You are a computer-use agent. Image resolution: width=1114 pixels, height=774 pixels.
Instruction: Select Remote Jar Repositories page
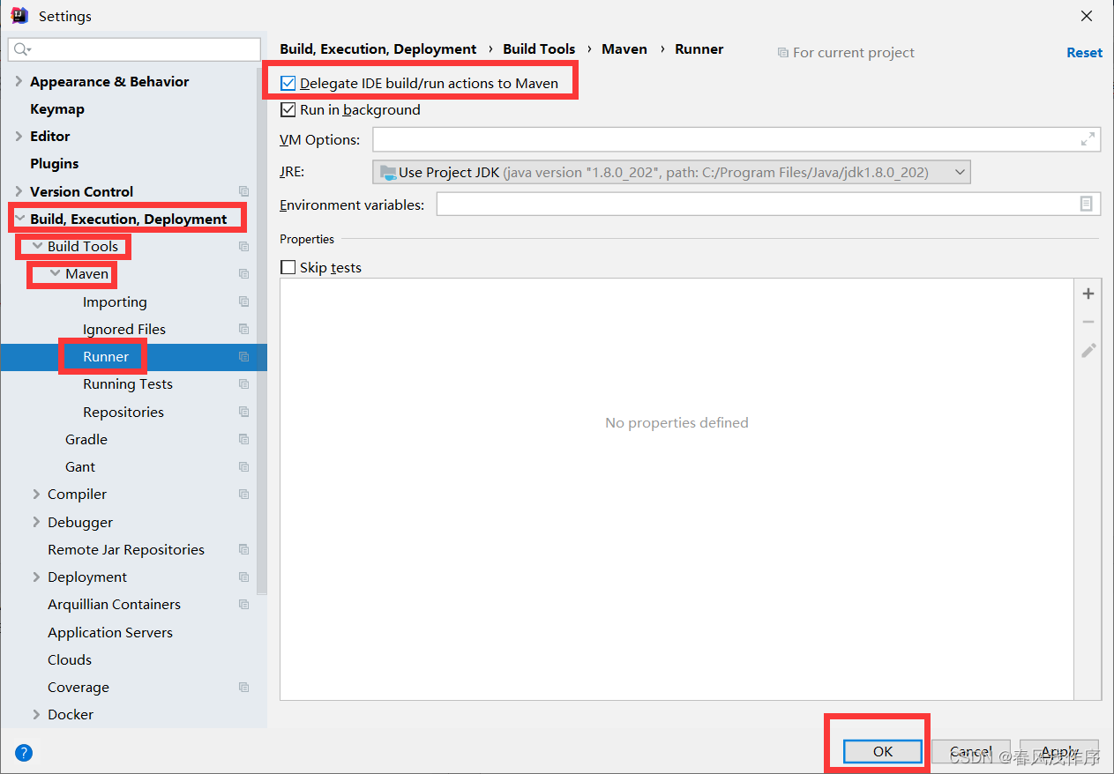click(x=126, y=549)
